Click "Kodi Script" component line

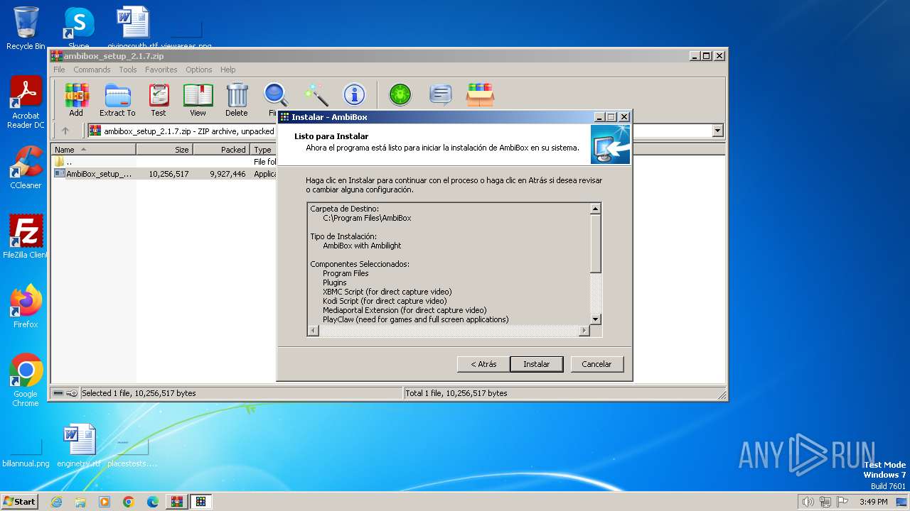(385, 301)
